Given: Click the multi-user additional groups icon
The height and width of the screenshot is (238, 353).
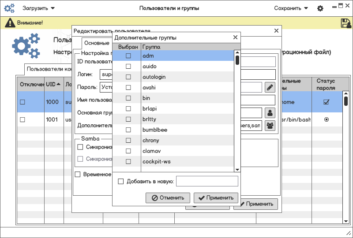Looking at the screenshot, I should pyautogui.click(x=270, y=126).
